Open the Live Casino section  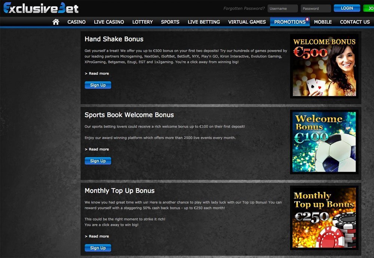tap(109, 22)
